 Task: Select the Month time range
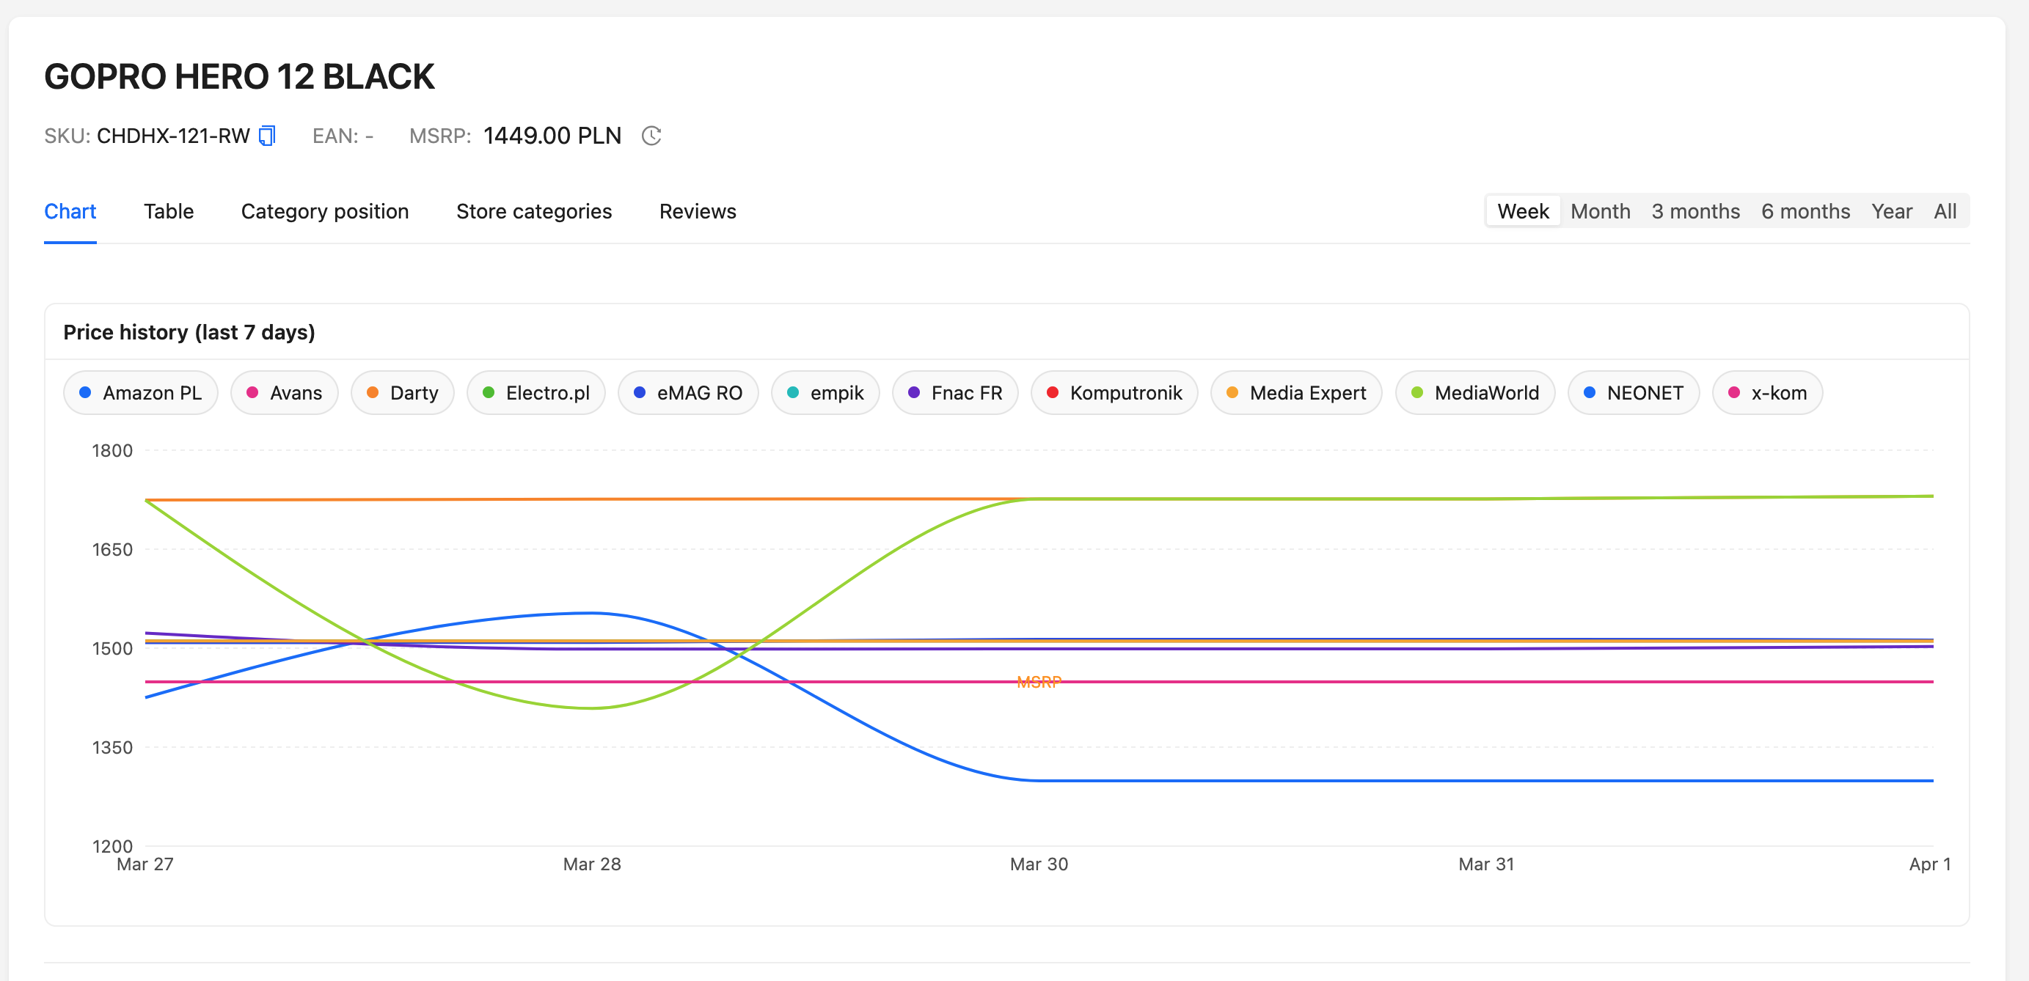[1600, 212]
